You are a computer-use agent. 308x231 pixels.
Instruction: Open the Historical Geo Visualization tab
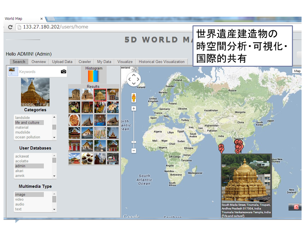[161, 62]
